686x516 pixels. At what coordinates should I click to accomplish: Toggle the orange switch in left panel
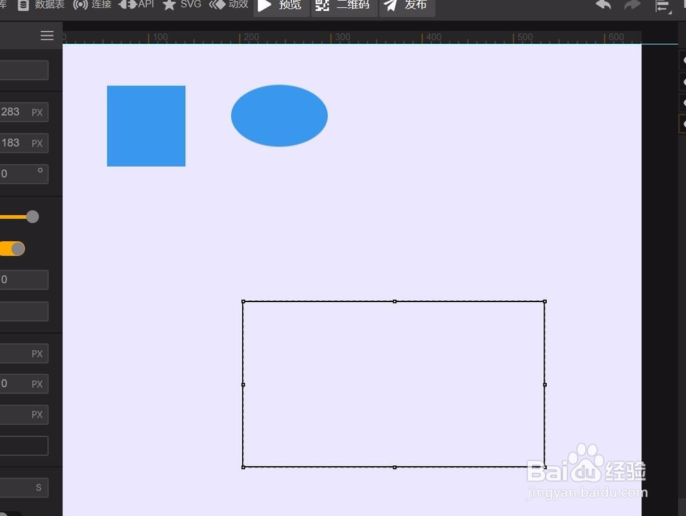pos(12,249)
